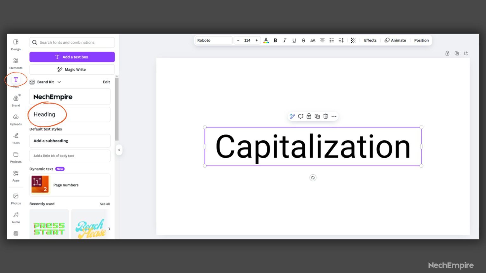Delete the selected text using trash icon

[326, 116]
